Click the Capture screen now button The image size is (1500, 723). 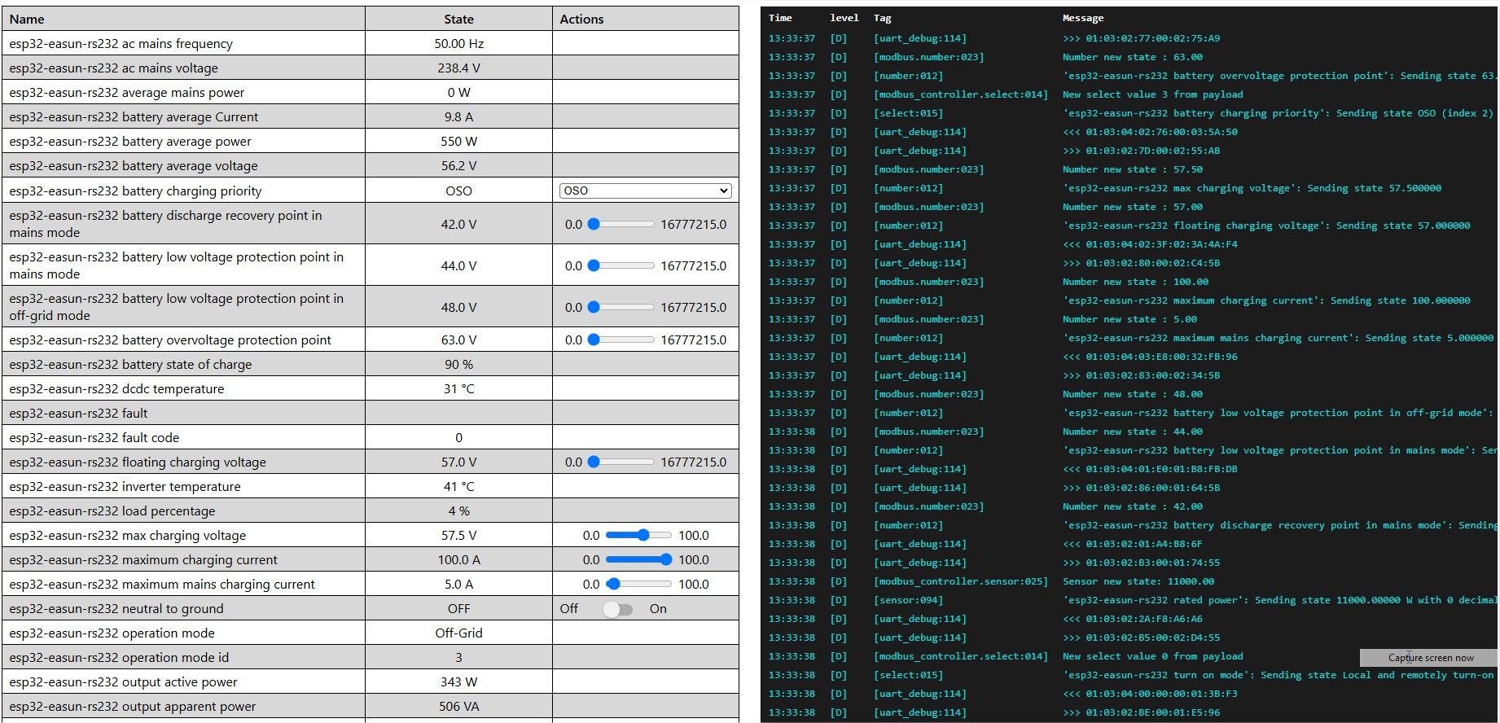tap(1430, 657)
